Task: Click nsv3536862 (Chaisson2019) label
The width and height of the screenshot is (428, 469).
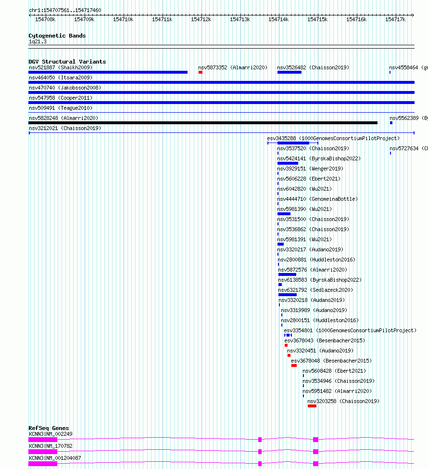Action: coord(313,229)
